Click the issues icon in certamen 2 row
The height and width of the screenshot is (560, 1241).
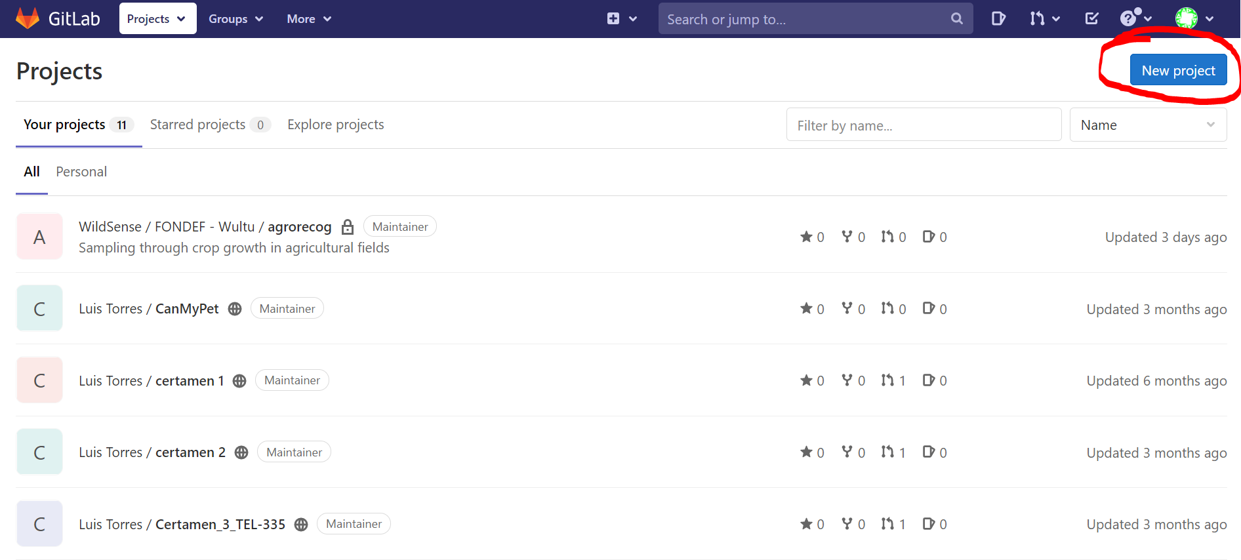929,452
